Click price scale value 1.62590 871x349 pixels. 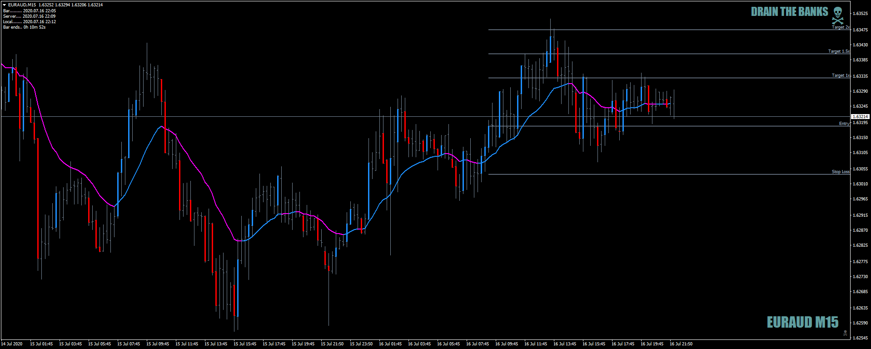pos(861,323)
